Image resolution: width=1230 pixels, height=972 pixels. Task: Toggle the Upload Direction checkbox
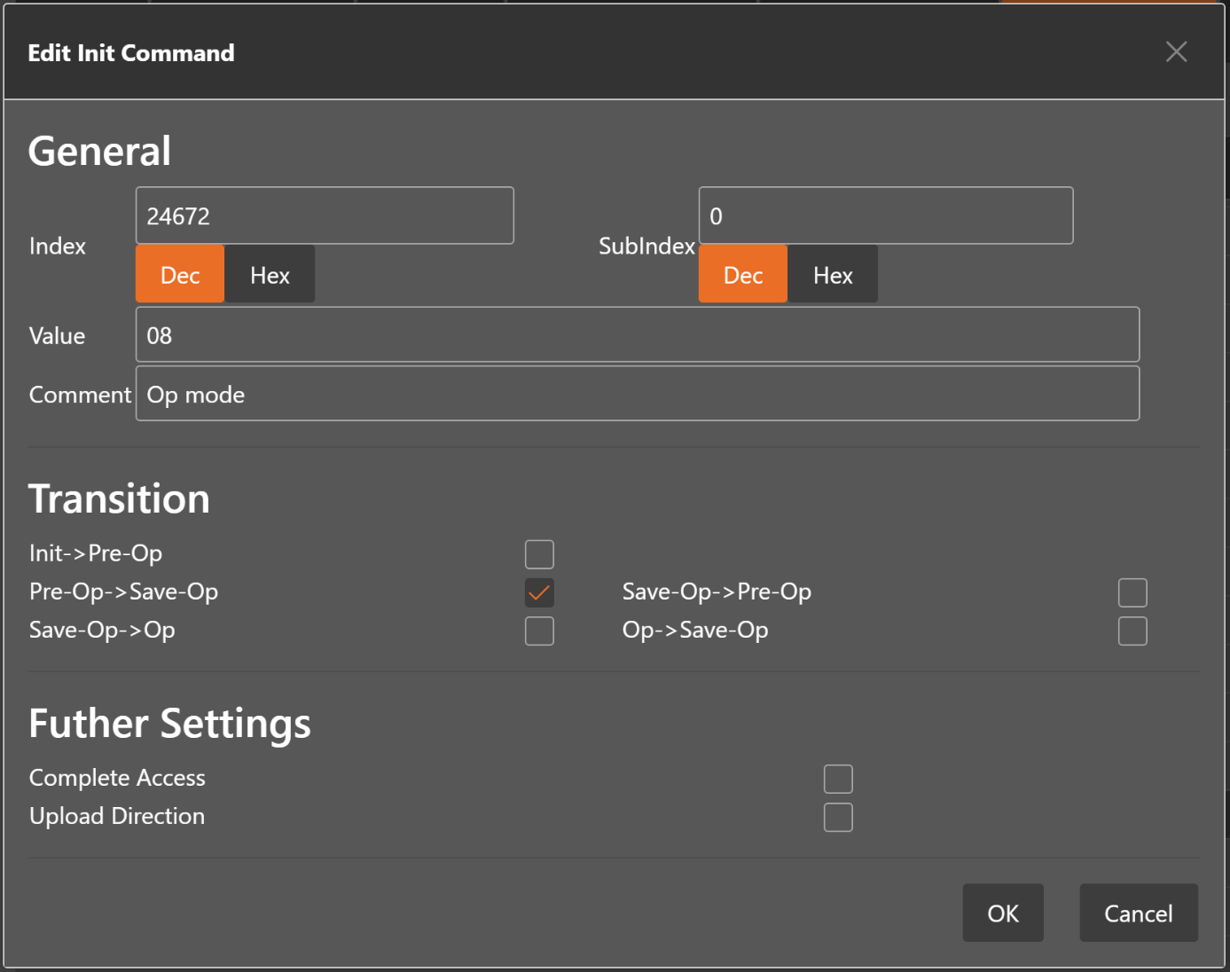coord(838,817)
